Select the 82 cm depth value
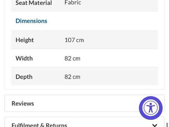This screenshot has width=169, height=127. (72, 77)
